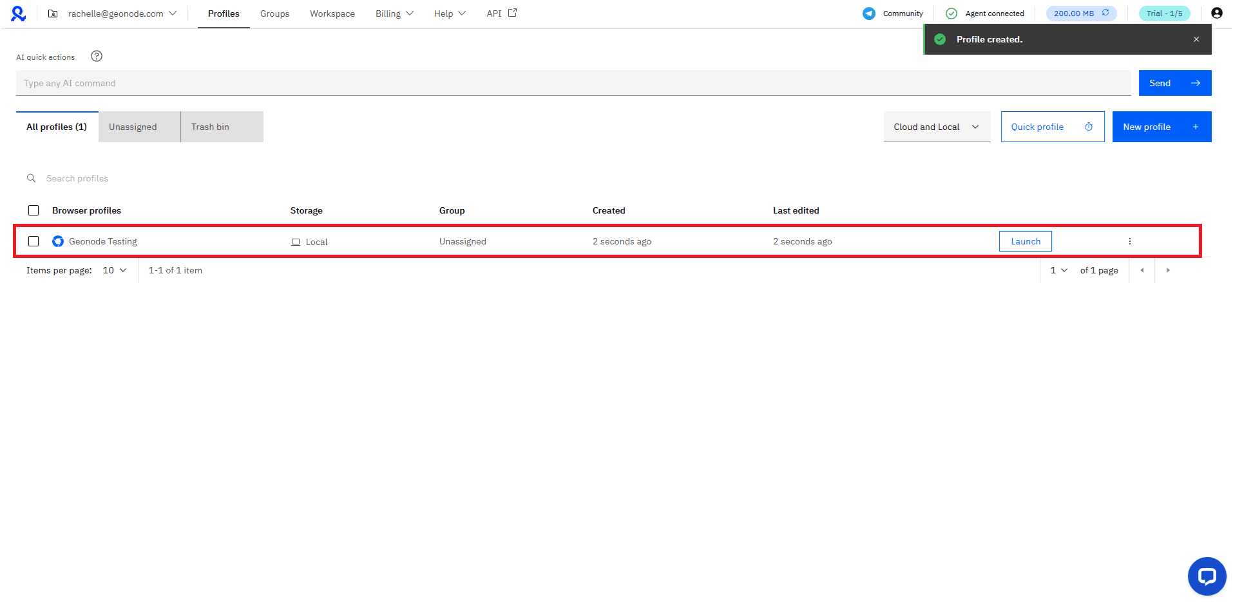
Task: Open the user account avatar icon
Action: (x=1216, y=14)
